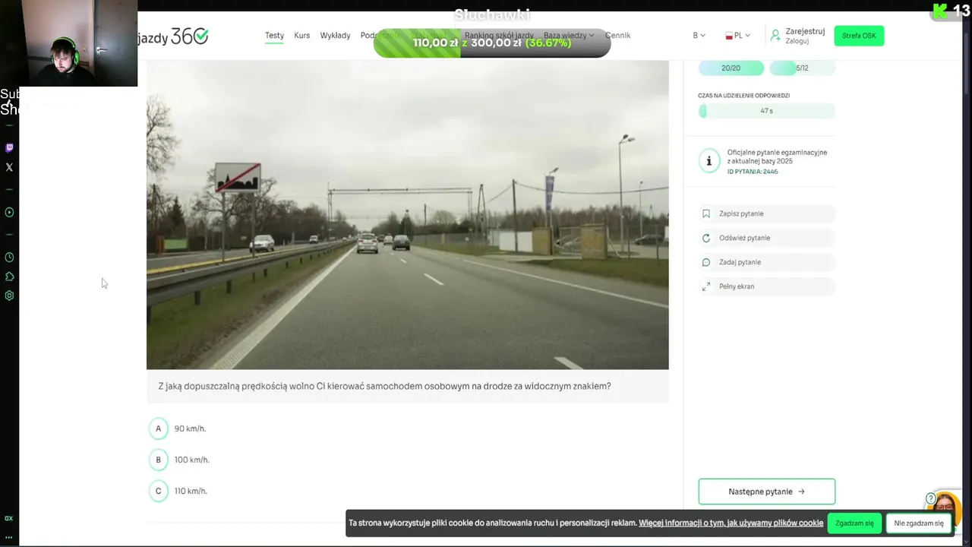Click the info icon beside official question note
This screenshot has width=972, height=547.
point(709,161)
